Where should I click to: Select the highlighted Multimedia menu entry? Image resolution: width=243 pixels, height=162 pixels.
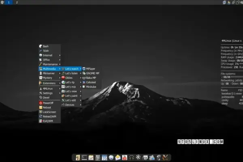[49, 69]
